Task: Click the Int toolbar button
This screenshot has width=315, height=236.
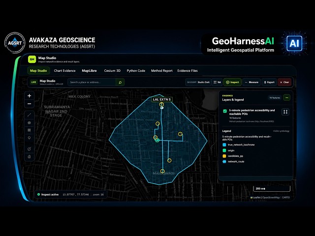Action: point(217,82)
